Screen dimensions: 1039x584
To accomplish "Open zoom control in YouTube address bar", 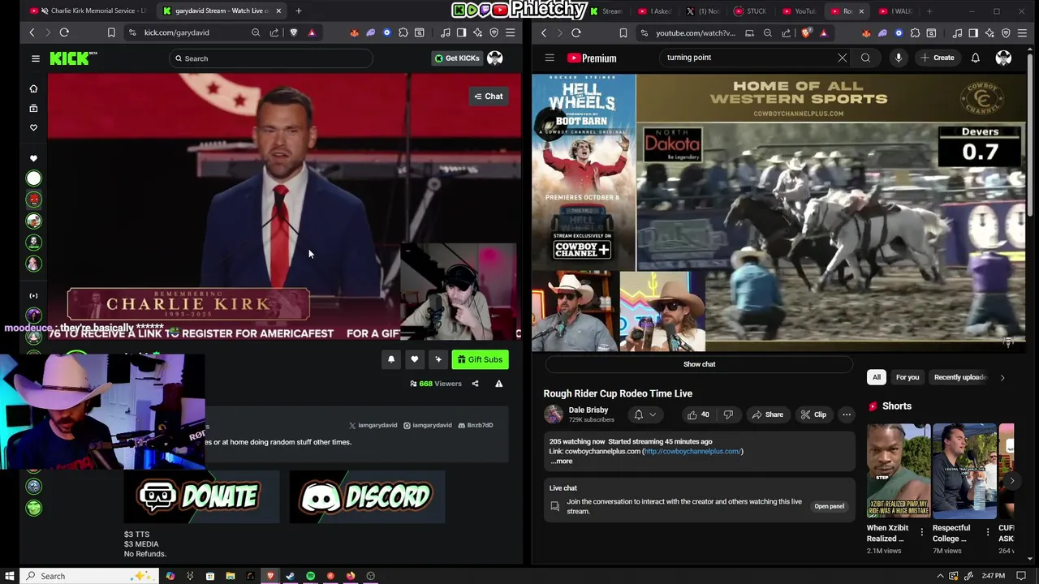I will click(x=767, y=32).
